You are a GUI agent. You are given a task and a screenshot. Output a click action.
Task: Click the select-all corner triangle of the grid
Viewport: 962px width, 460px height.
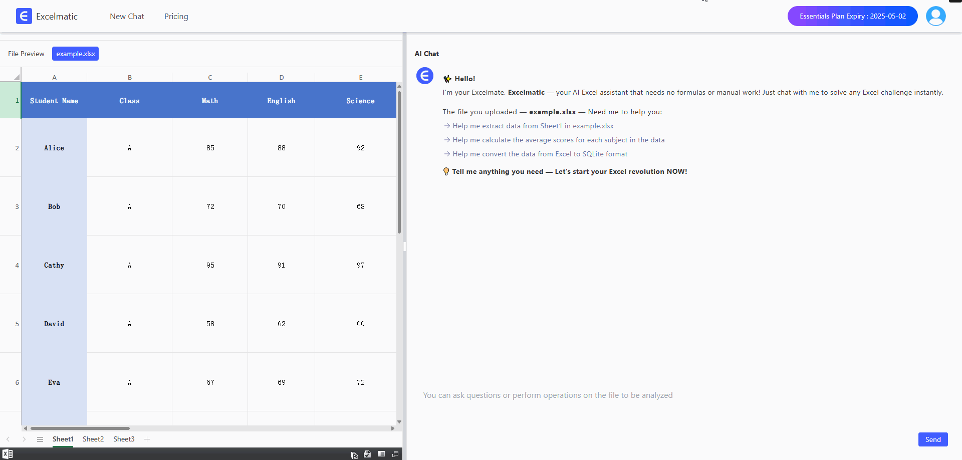point(16,77)
